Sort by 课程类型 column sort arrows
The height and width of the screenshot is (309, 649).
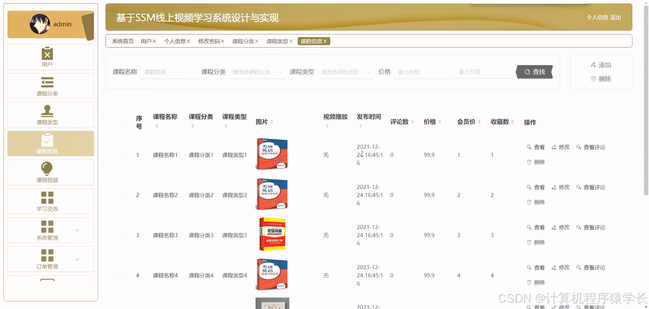click(226, 126)
